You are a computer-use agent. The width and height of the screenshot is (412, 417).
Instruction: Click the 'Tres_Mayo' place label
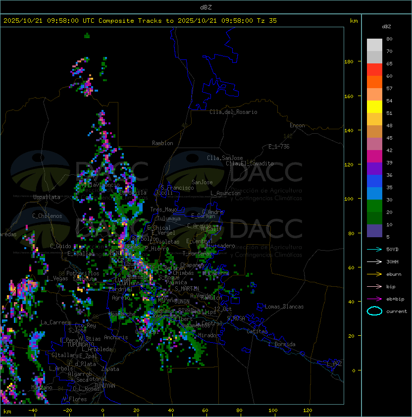pos(163,209)
